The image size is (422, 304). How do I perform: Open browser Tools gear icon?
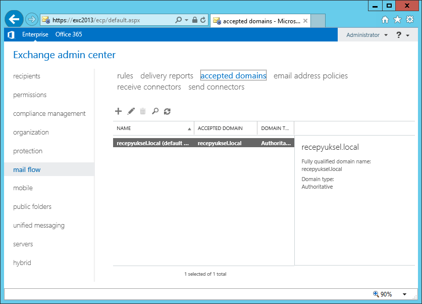tap(410, 19)
